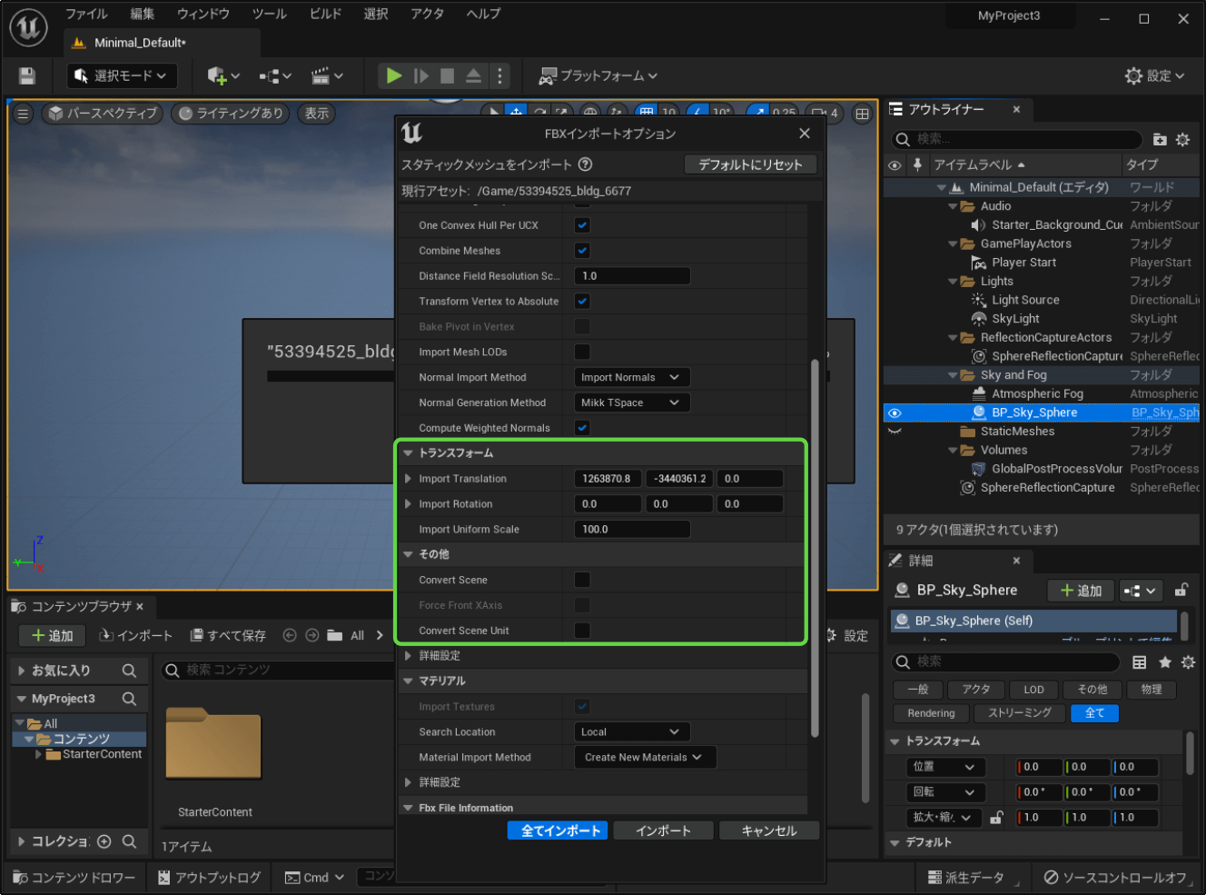This screenshot has height=895, width=1206.
Task: Open Normal Import Method dropdown
Action: click(632, 377)
